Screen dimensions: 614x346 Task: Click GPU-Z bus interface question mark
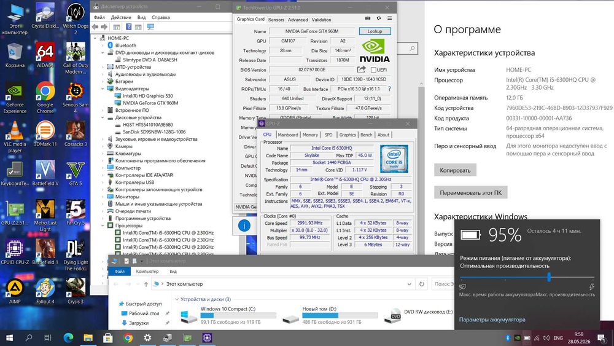389,89
